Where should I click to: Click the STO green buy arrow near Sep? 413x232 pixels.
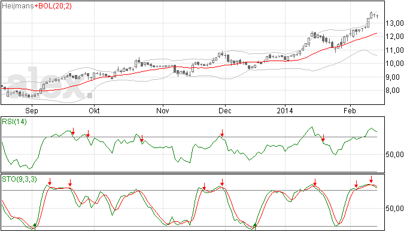tap(35, 226)
